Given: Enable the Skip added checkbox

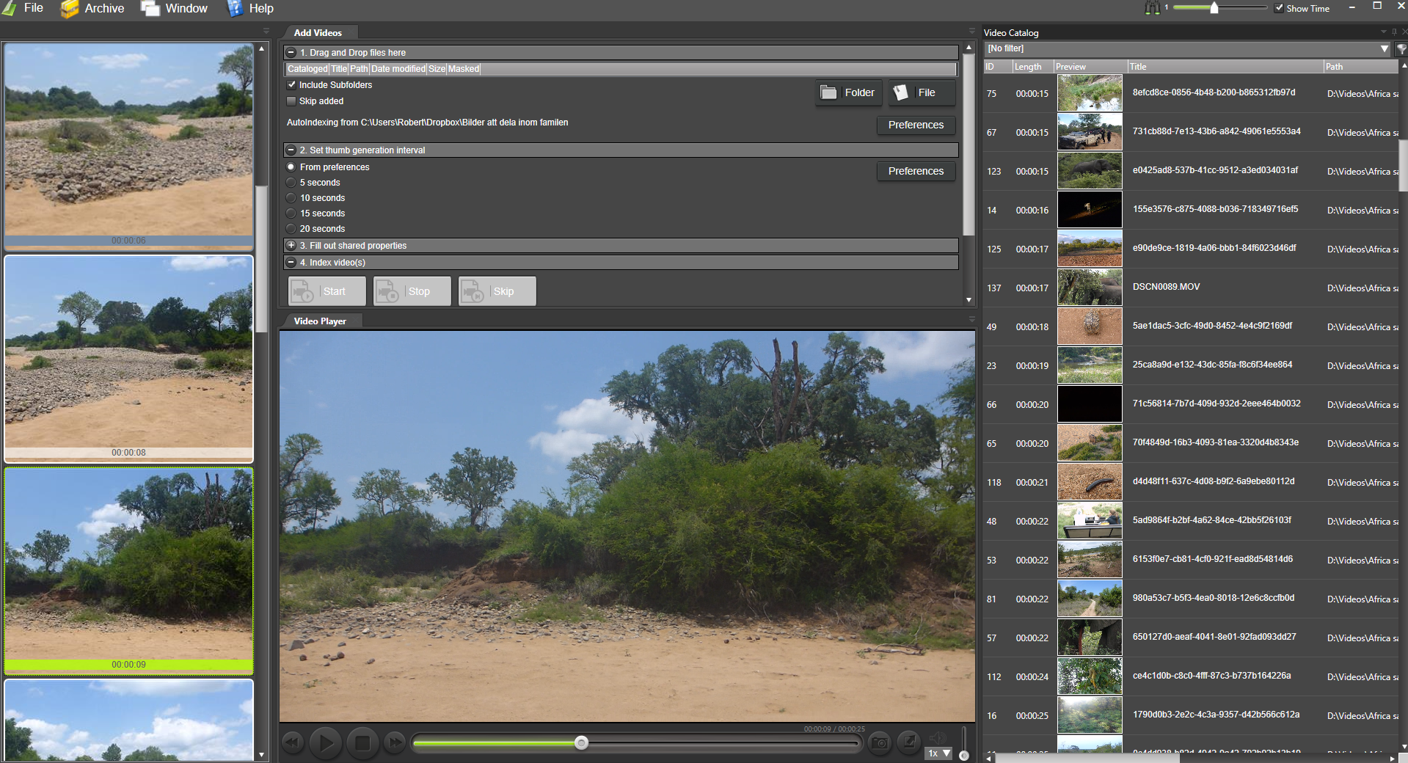Looking at the screenshot, I should [291, 101].
